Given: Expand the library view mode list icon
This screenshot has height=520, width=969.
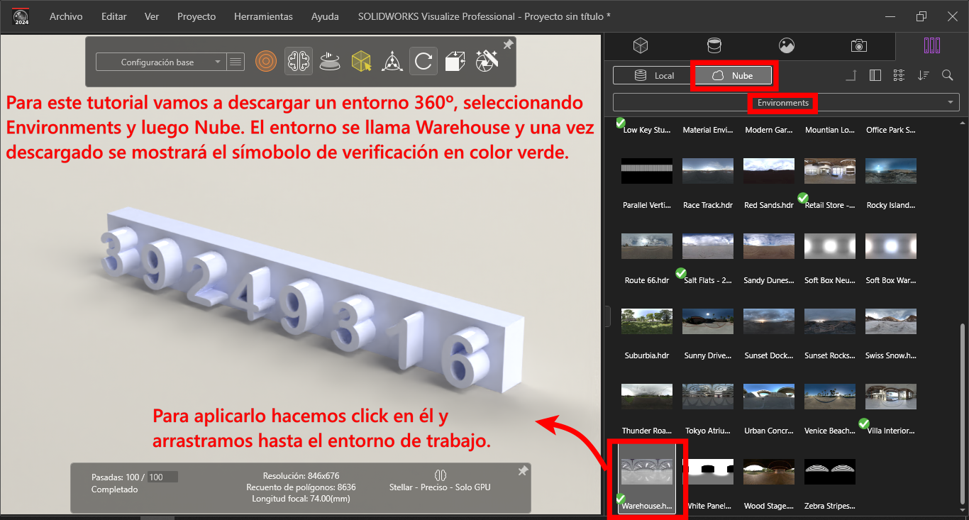Looking at the screenshot, I should point(899,75).
